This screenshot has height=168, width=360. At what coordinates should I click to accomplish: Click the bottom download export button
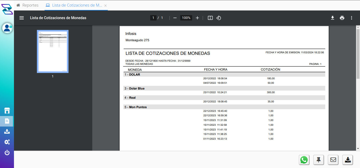point(348,160)
